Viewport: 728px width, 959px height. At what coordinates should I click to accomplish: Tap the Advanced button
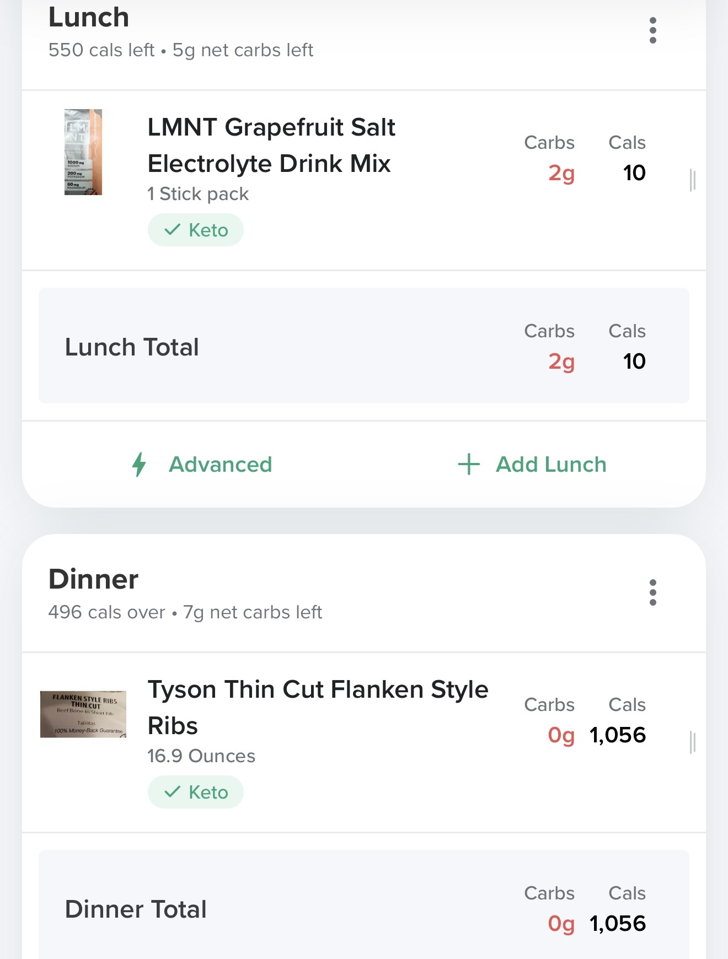[220, 464]
